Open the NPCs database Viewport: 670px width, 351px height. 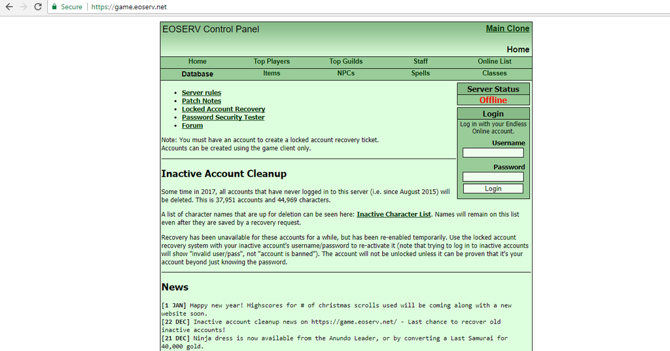[x=345, y=73]
